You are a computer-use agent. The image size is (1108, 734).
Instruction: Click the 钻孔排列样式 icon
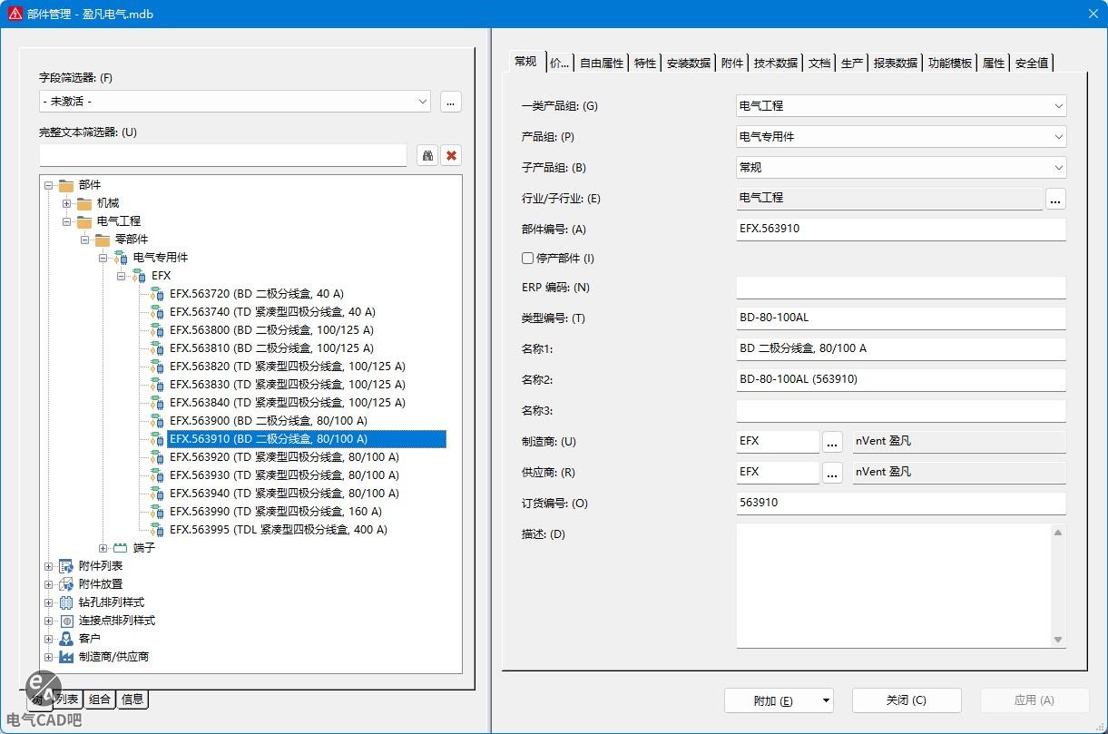[66, 602]
